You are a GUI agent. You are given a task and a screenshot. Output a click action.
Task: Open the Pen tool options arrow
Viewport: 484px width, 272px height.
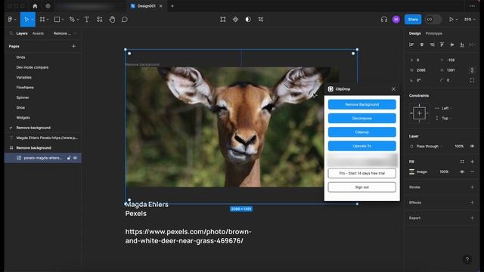click(78, 20)
